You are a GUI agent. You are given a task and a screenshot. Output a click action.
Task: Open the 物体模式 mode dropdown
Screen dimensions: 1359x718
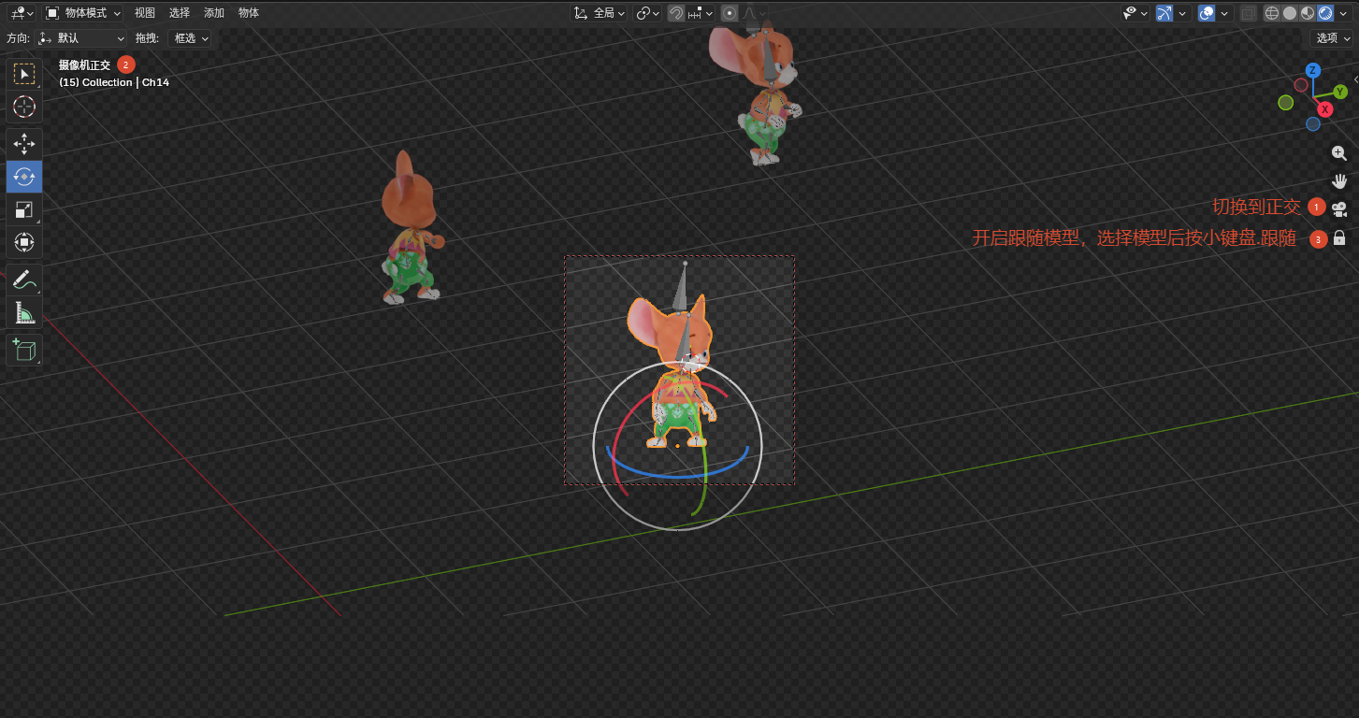[x=83, y=13]
